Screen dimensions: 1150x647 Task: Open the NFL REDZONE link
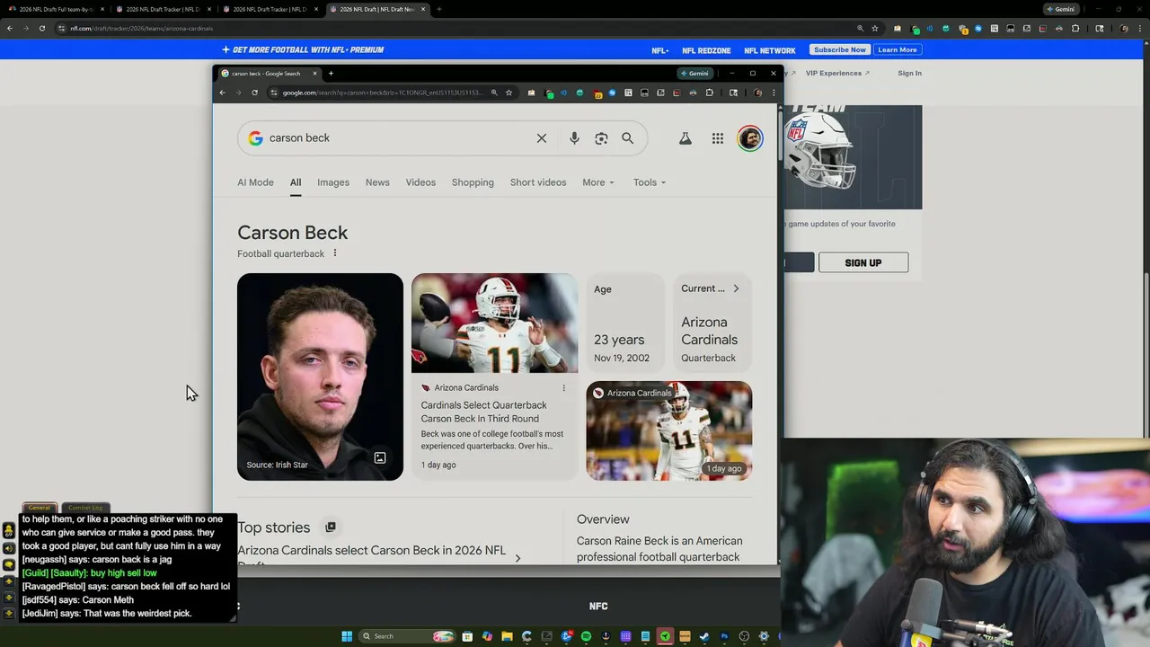(x=706, y=50)
